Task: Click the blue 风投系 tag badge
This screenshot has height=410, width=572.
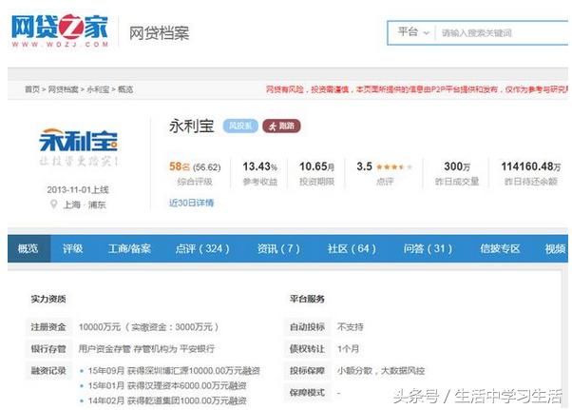Action: 240,126
